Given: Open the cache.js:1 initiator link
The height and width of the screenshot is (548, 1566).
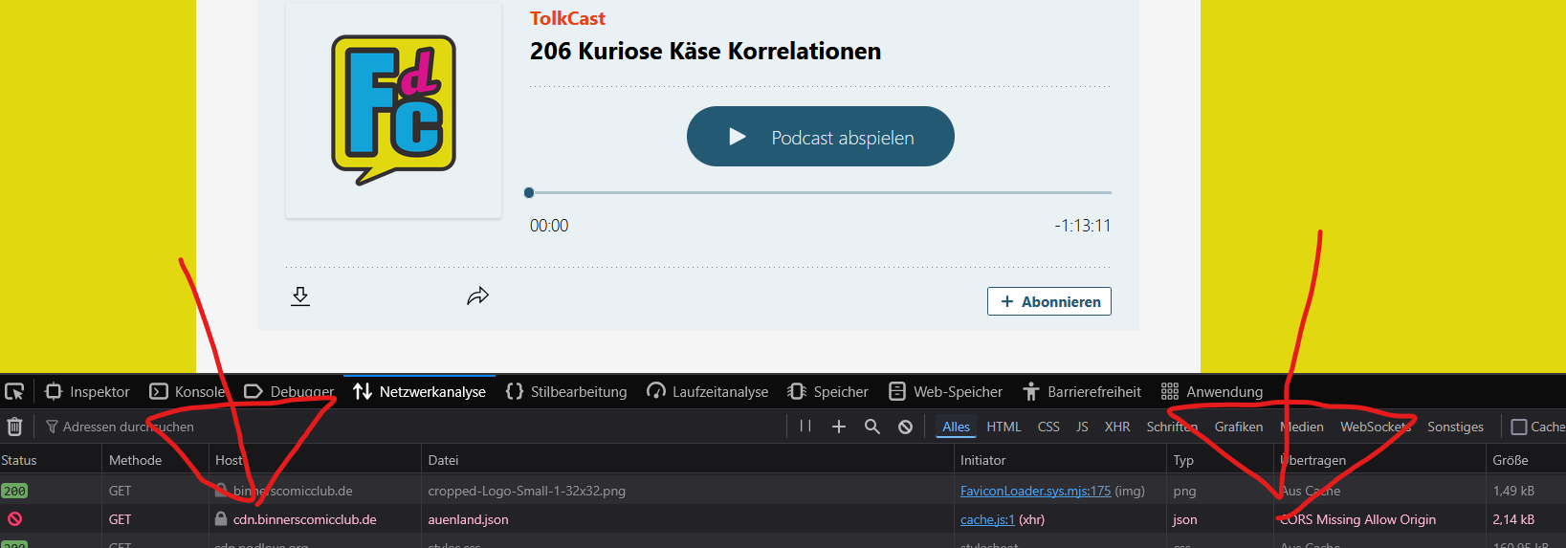Looking at the screenshot, I should tap(987, 519).
